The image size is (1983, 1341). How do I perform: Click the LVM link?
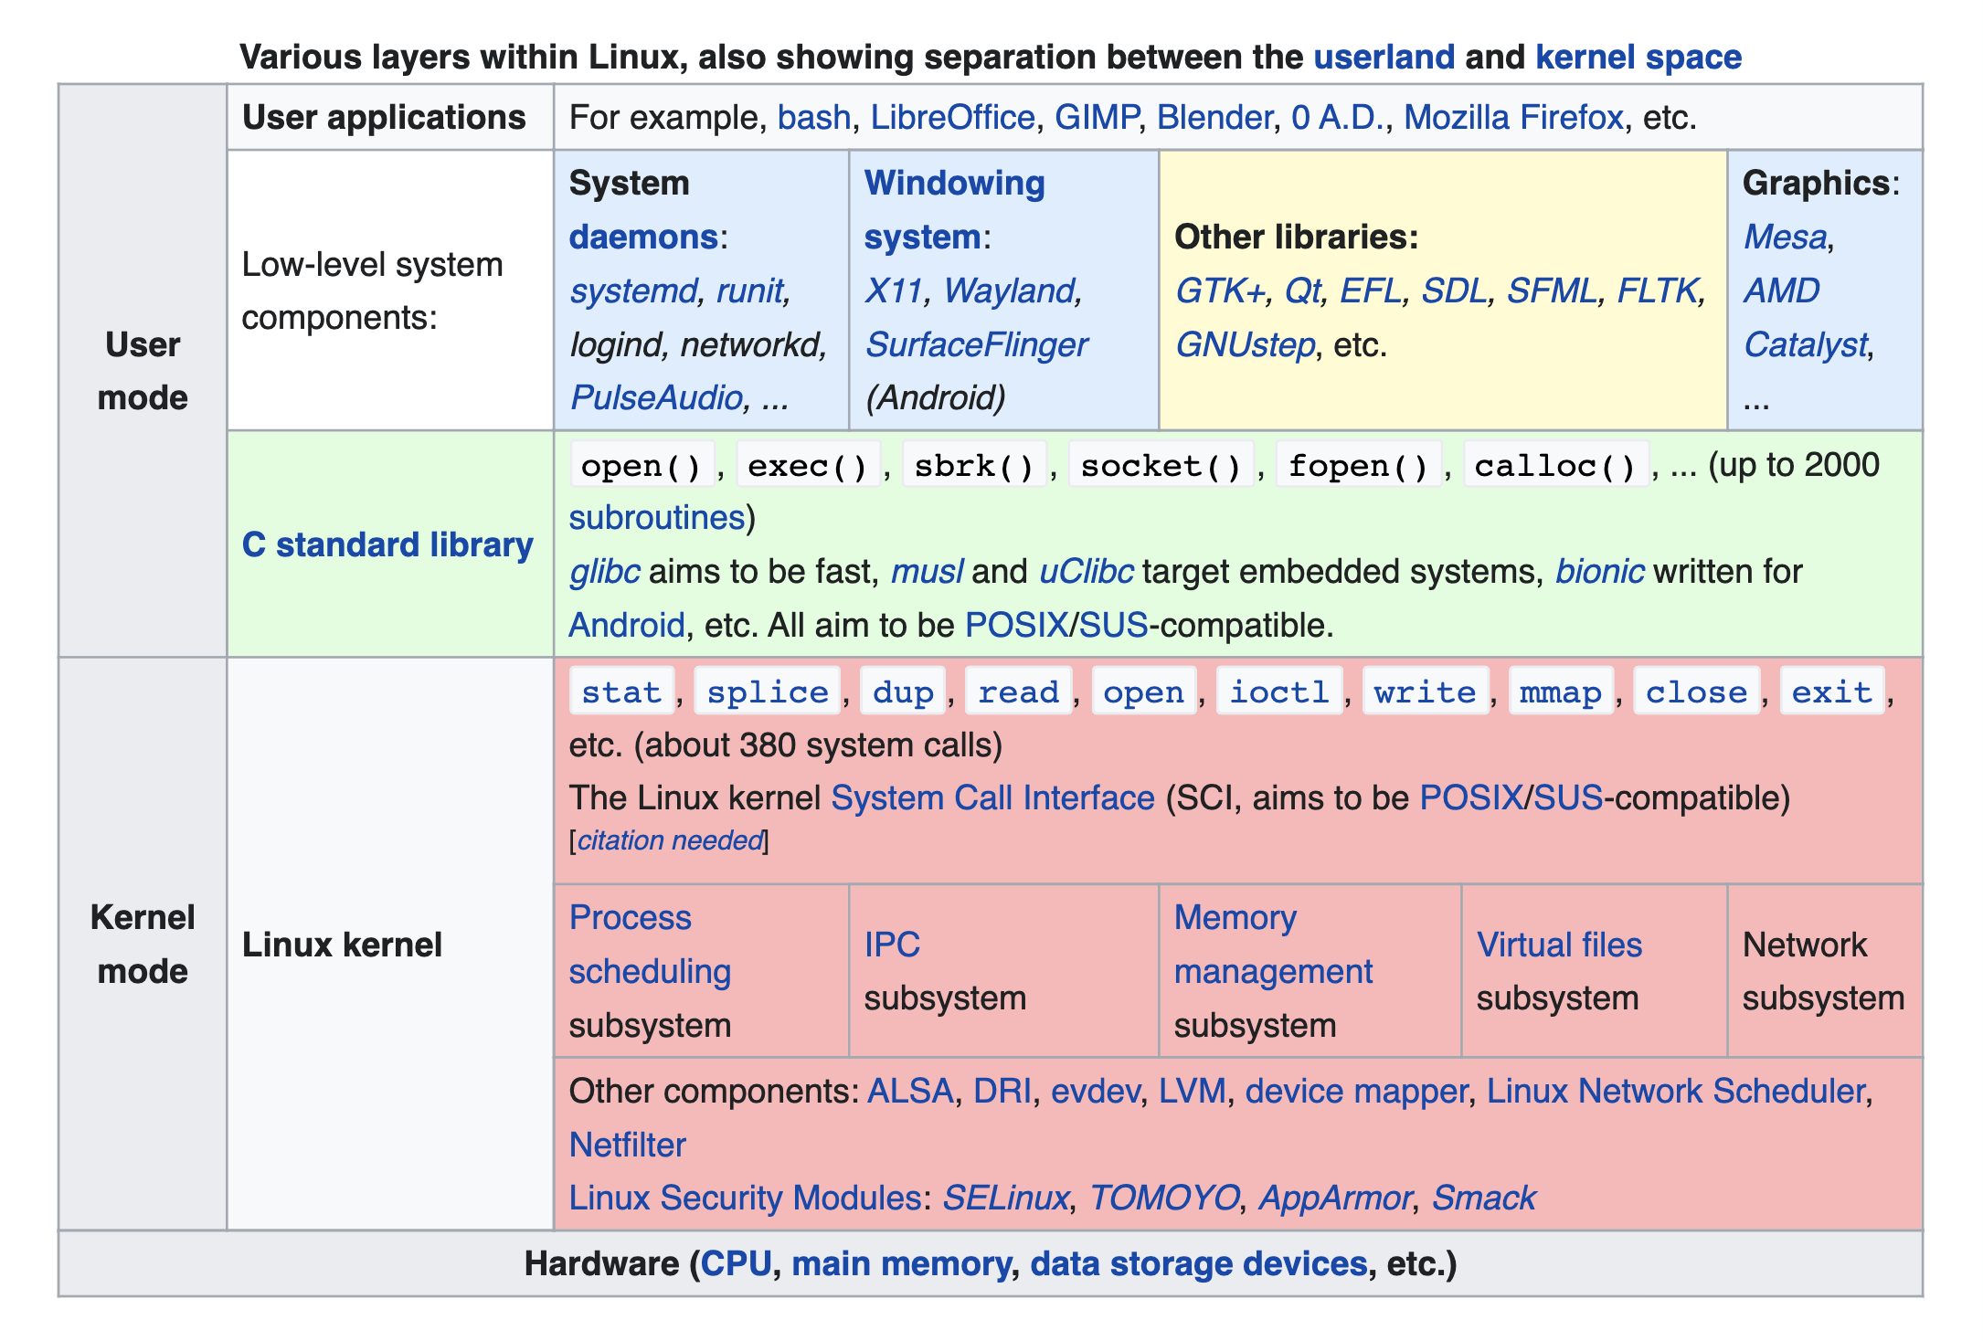coord(1192,1091)
